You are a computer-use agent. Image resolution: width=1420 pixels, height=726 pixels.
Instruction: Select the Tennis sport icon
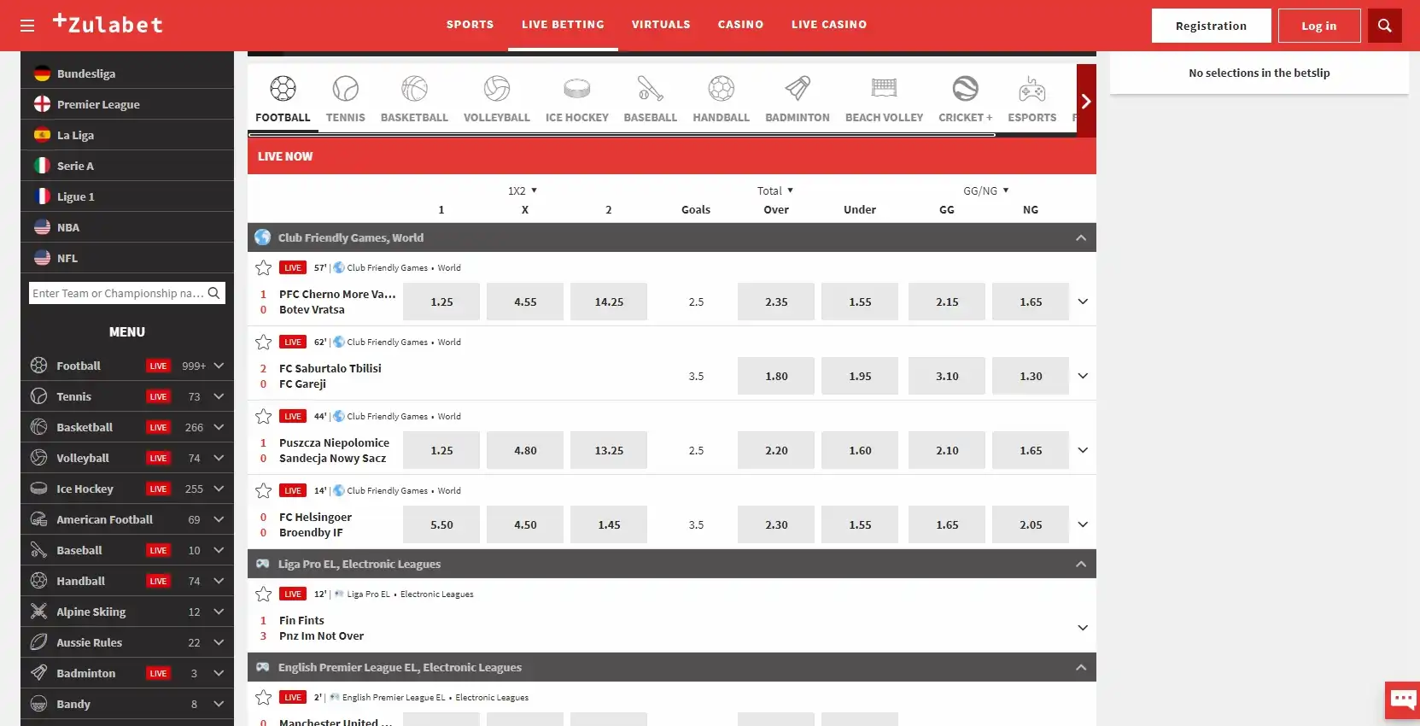[x=345, y=89]
